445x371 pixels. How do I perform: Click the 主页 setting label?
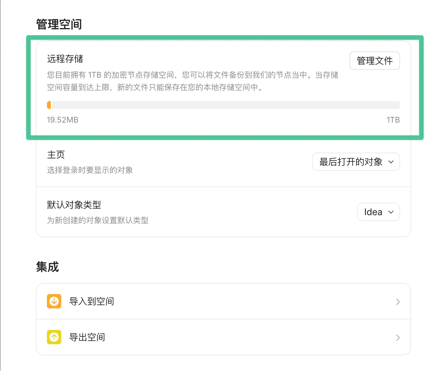pyautogui.click(x=56, y=155)
